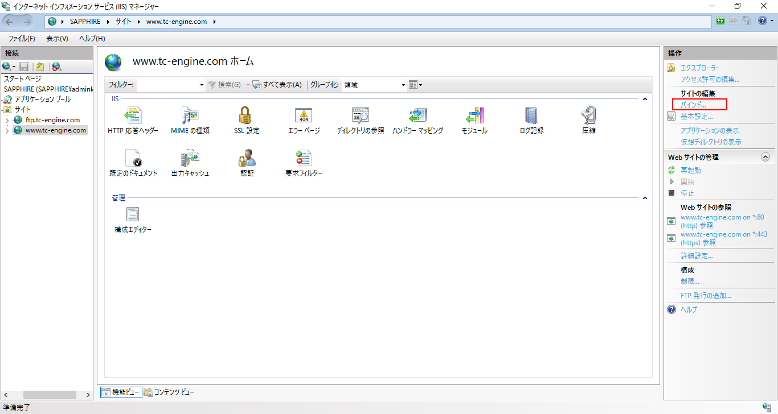Collapse the IIS group section
The height and width of the screenshot is (414, 778).
[645, 99]
